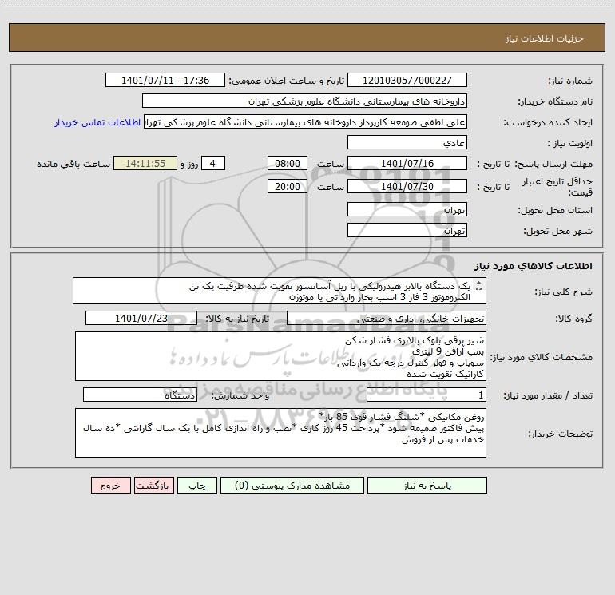Click the buyer notes text area

click(x=280, y=433)
